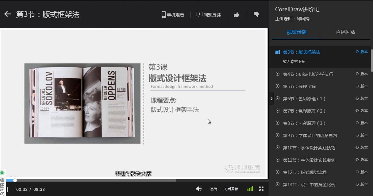Click the thumbs down dislike icon
Screen dimensions: 373x196
click(256, 14)
